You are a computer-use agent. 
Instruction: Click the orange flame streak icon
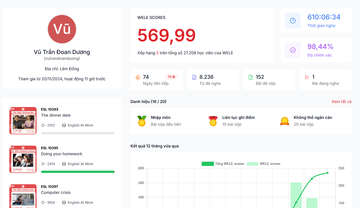138,77
